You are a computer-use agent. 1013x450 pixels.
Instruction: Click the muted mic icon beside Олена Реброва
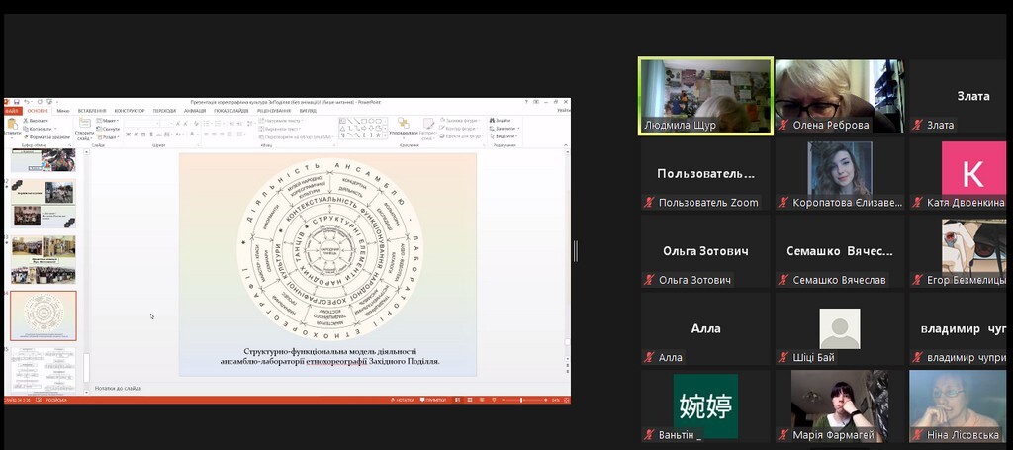click(x=783, y=125)
